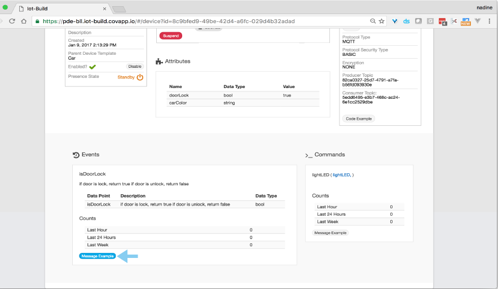
Task: Click the Events history clock icon
Action: point(76,155)
